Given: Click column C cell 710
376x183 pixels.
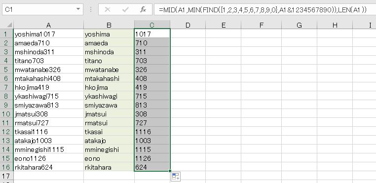Looking at the screenshot, I should (152, 43).
